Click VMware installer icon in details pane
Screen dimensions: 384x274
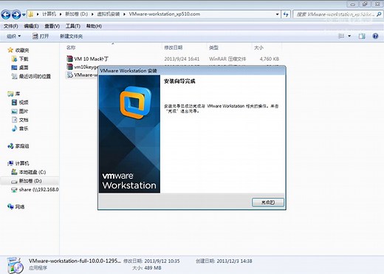click(16, 265)
